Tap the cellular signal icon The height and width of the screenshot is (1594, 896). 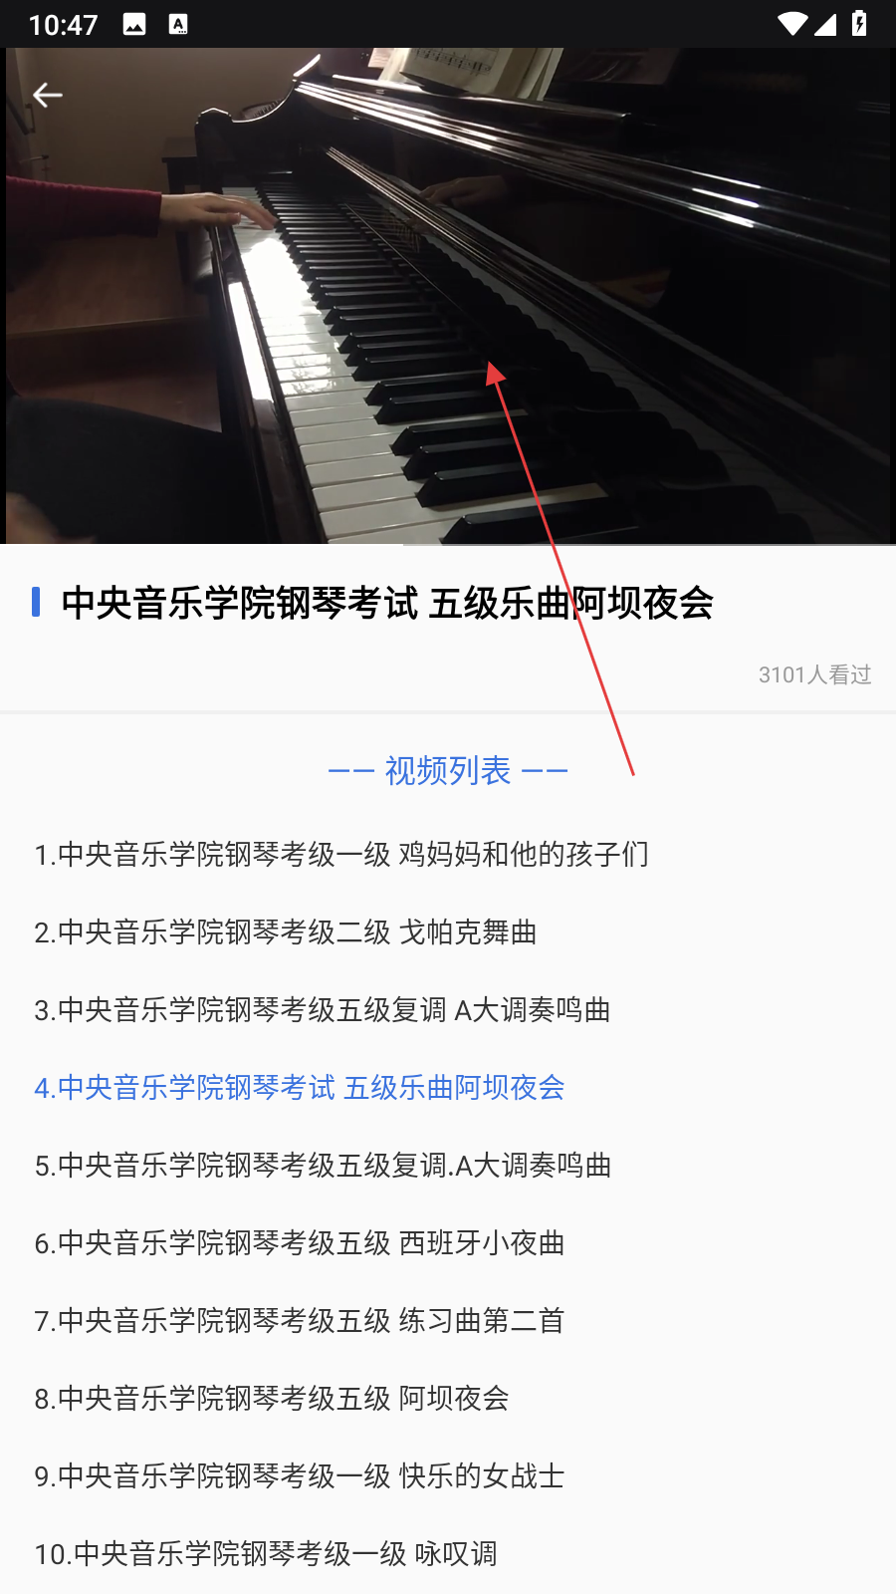point(825,24)
